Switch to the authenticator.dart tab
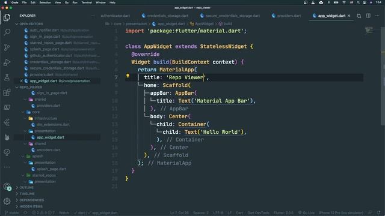The image size is (385, 216). [x=115, y=16]
